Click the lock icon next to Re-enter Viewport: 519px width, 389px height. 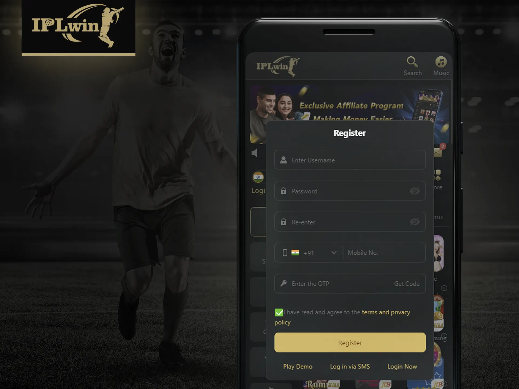pos(283,222)
